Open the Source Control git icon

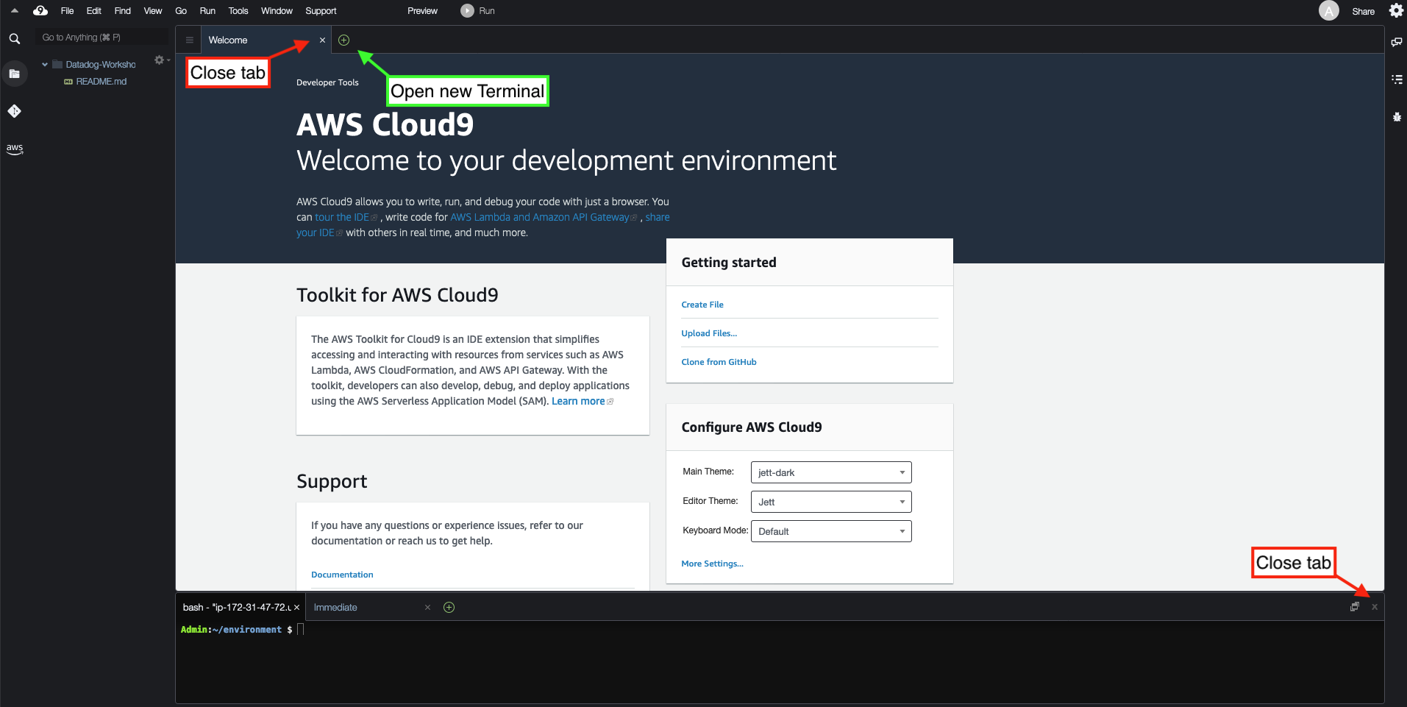pyautogui.click(x=14, y=111)
